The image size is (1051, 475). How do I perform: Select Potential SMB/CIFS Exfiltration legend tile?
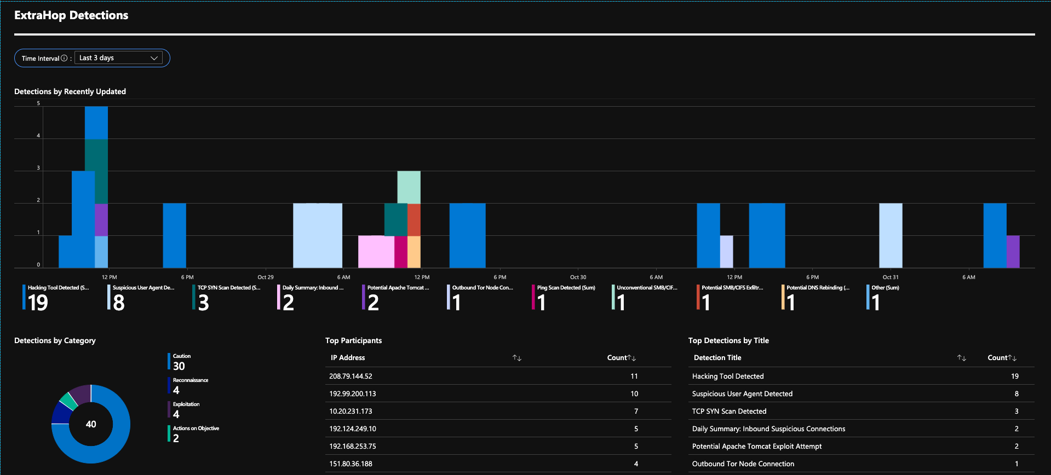(x=730, y=298)
